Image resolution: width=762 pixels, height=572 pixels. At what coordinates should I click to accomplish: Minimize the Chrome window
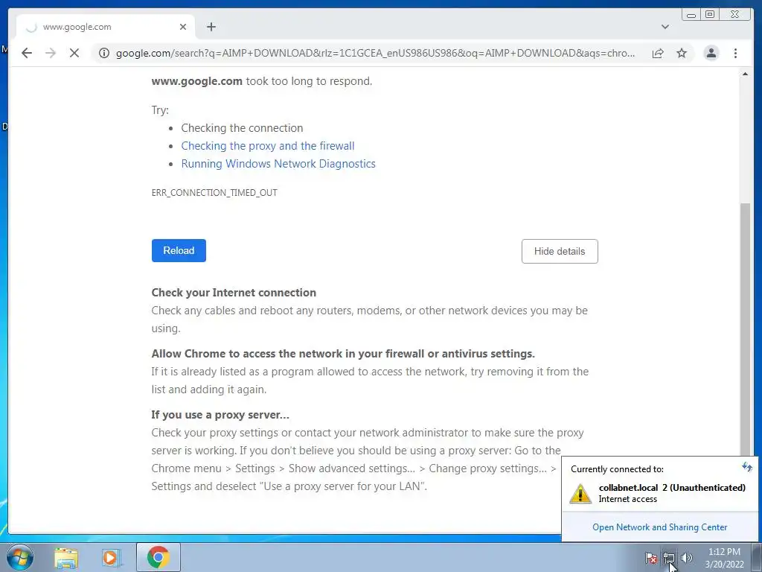click(x=691, y=15)
